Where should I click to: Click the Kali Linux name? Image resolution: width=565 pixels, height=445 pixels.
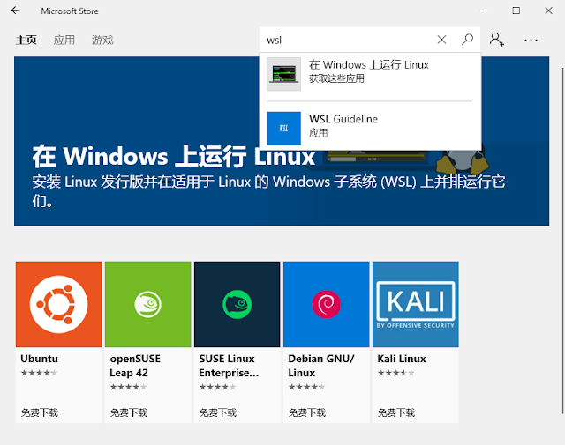click(x=402, y=359)
